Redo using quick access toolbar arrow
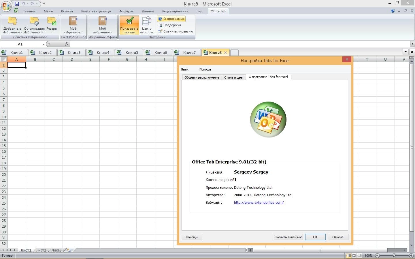Screen dimensions: 415x259 (x=33, y=4)
